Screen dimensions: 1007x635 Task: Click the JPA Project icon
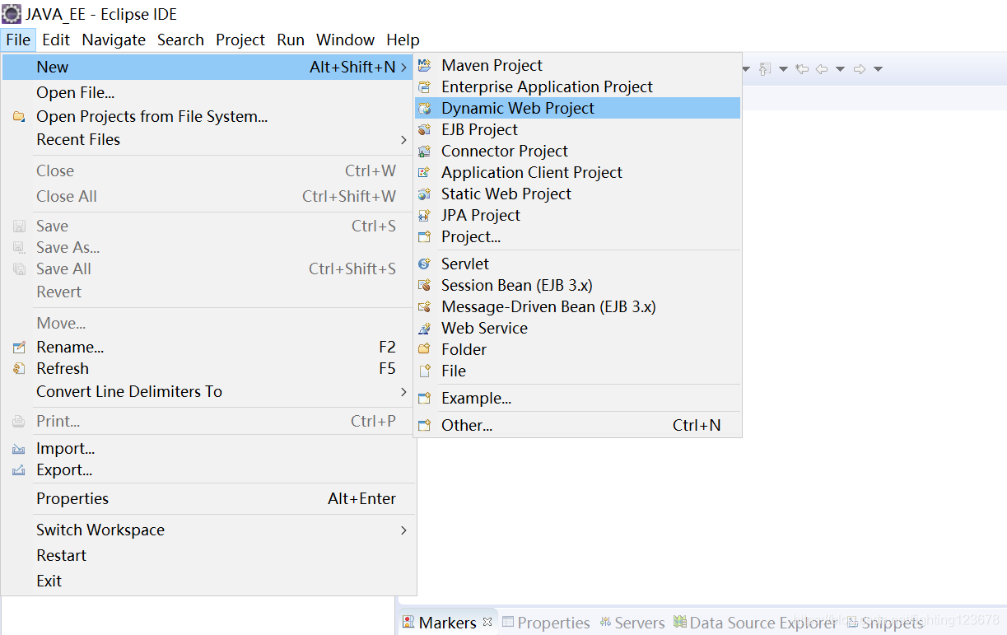click(425, 215)
